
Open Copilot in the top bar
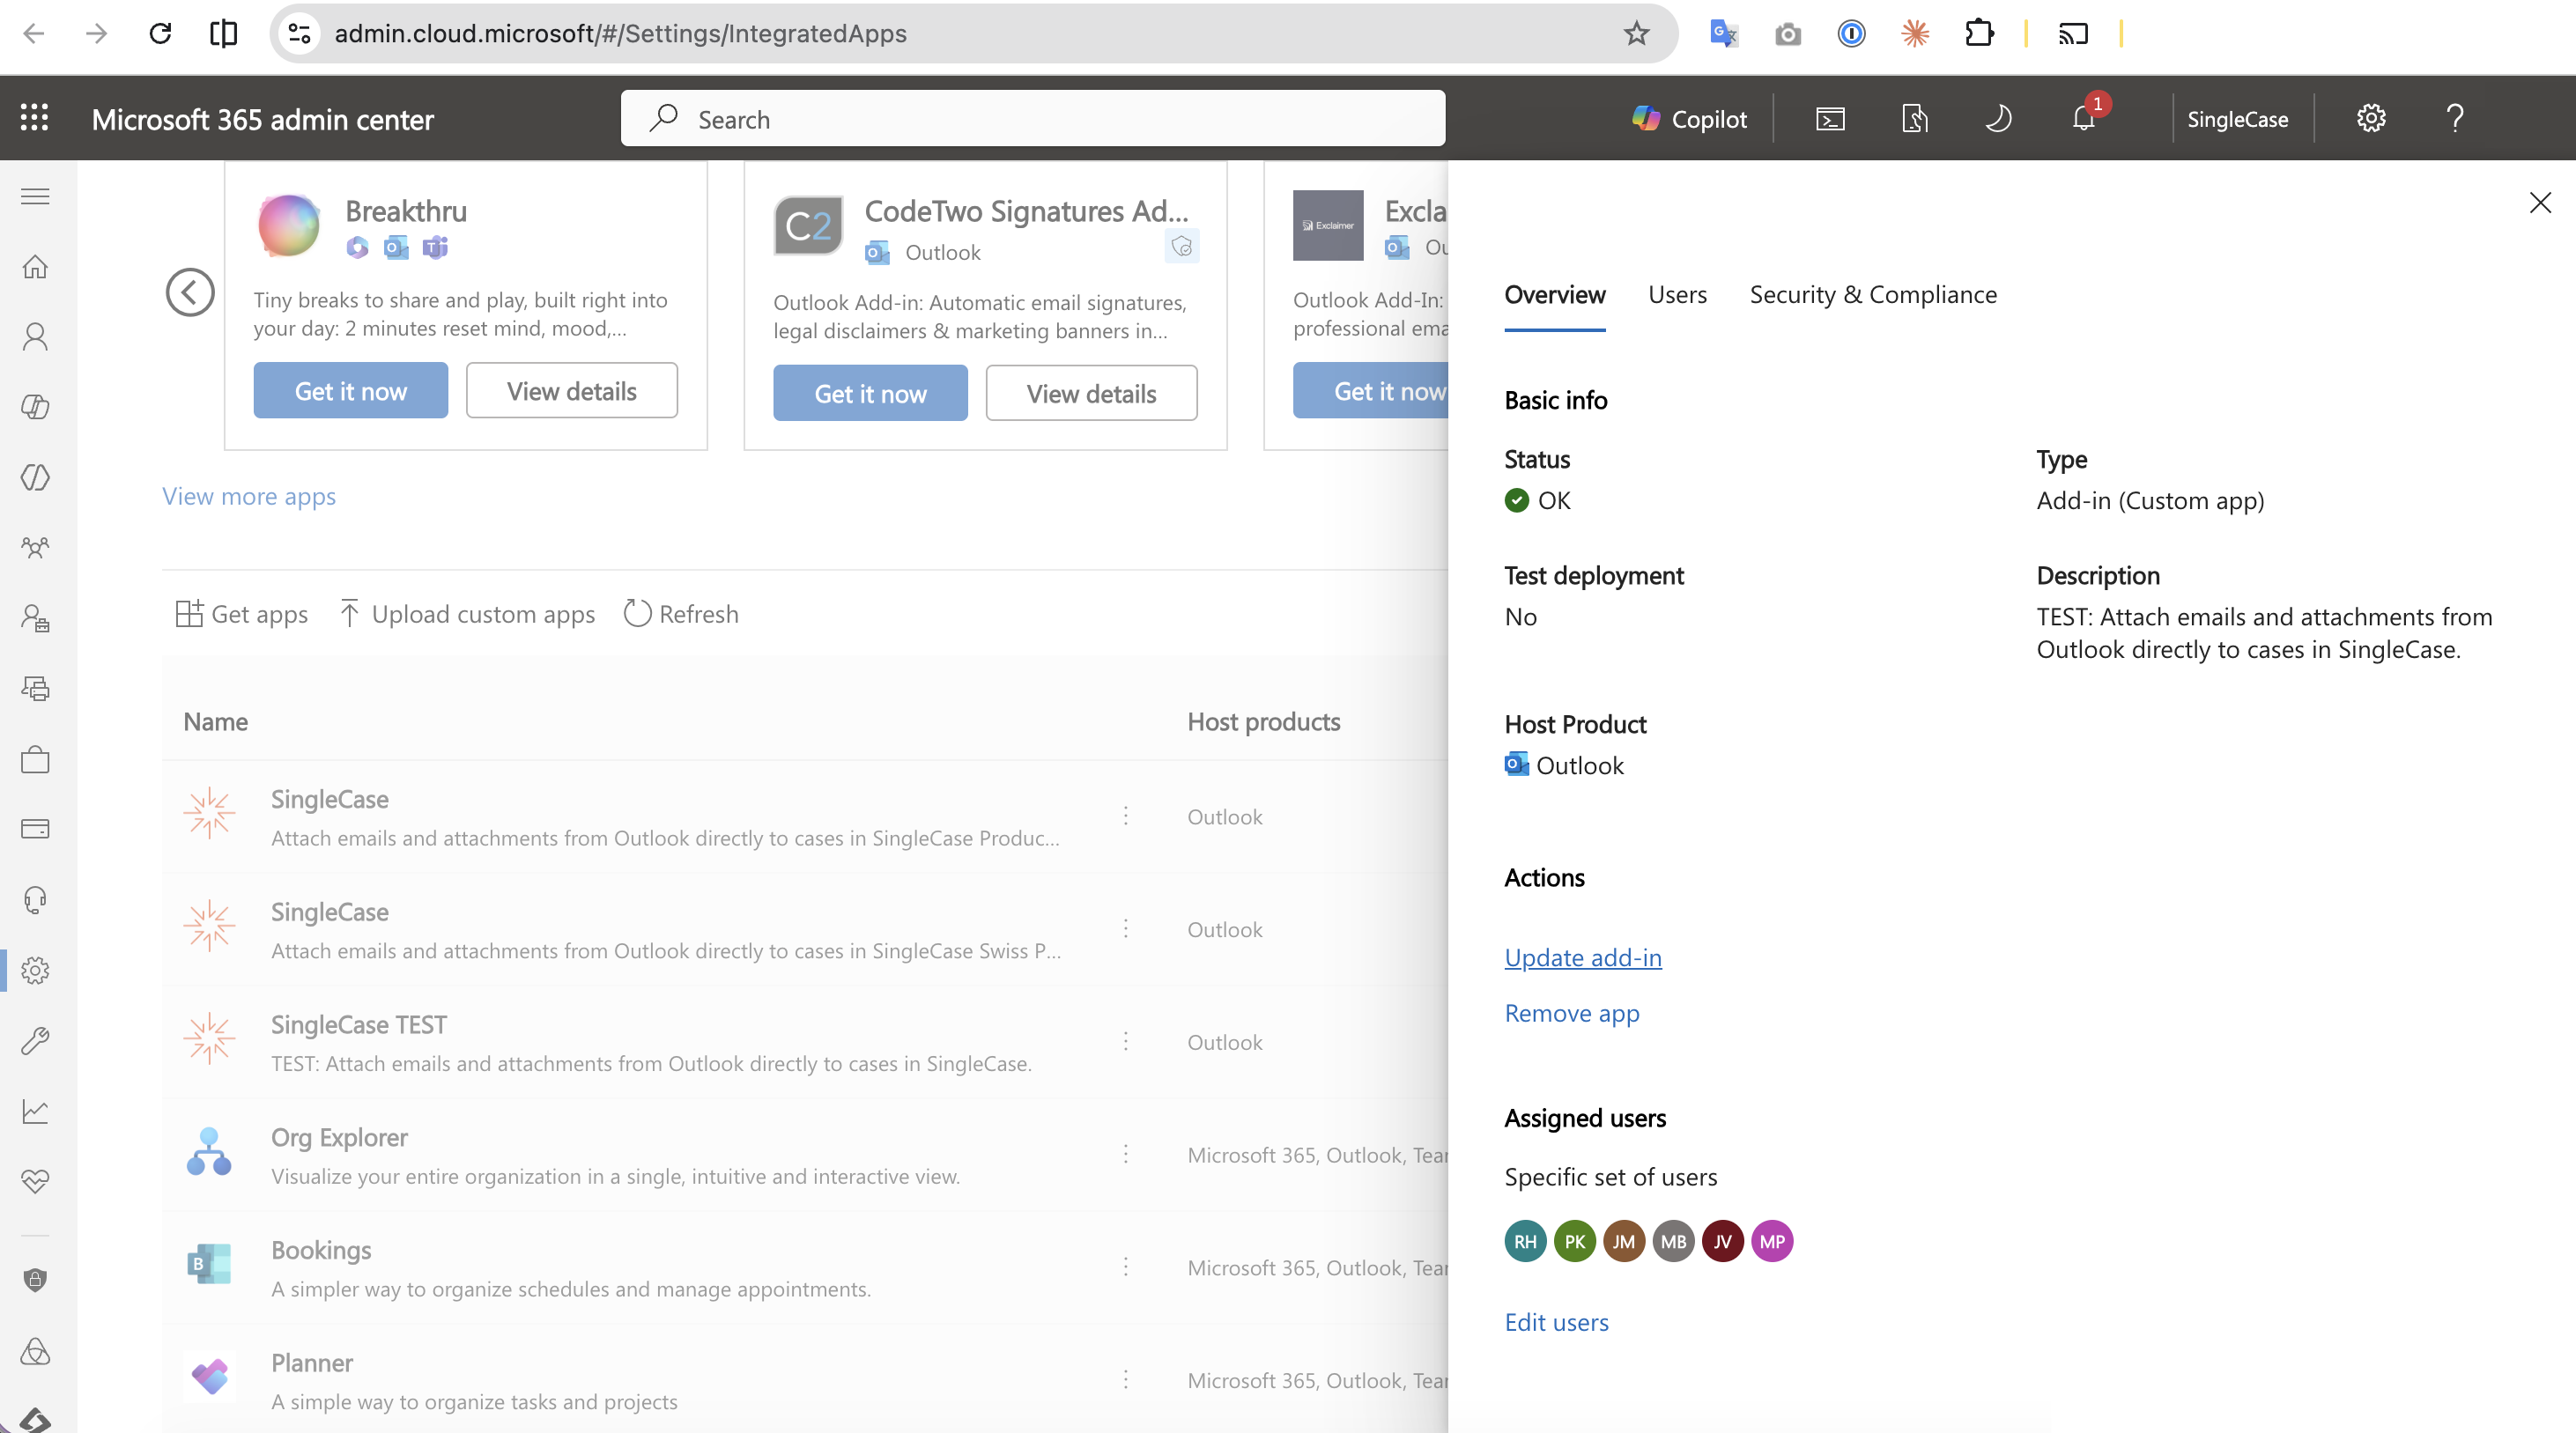pos(1689,119)
